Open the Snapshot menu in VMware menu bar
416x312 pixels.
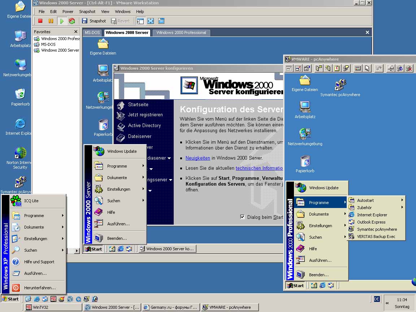click(x=87, y=12)
